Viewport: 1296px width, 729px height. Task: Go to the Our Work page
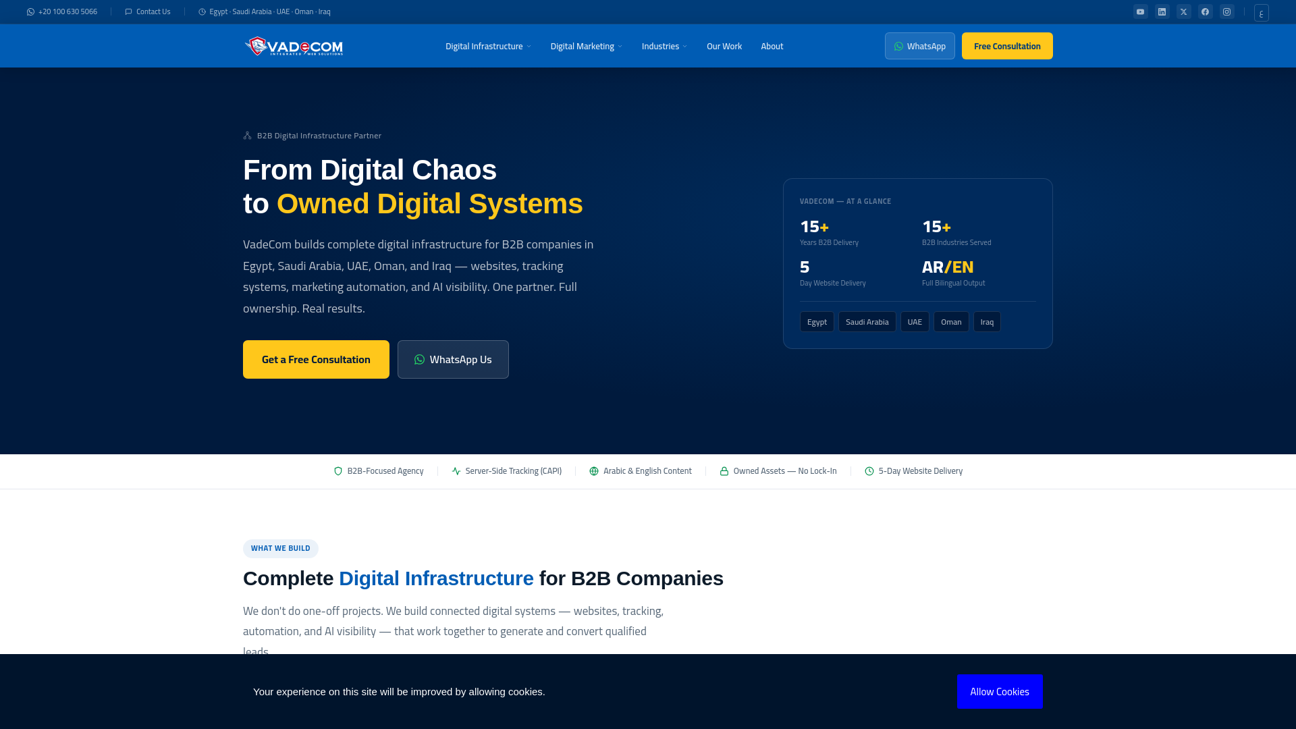point(724,46)
